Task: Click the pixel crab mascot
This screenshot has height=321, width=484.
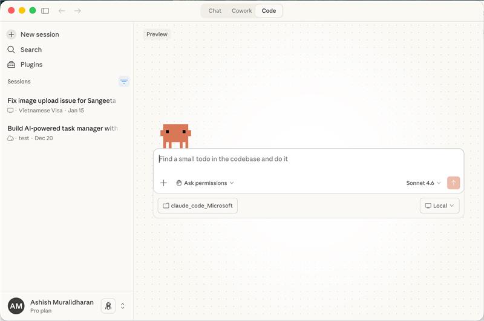Action: click(175, 136)
